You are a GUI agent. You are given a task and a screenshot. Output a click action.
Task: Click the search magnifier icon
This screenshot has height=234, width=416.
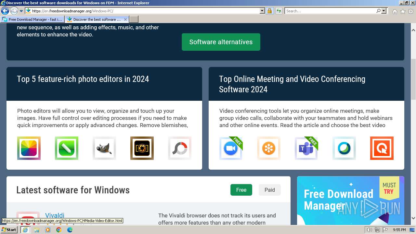pos(378,11)
